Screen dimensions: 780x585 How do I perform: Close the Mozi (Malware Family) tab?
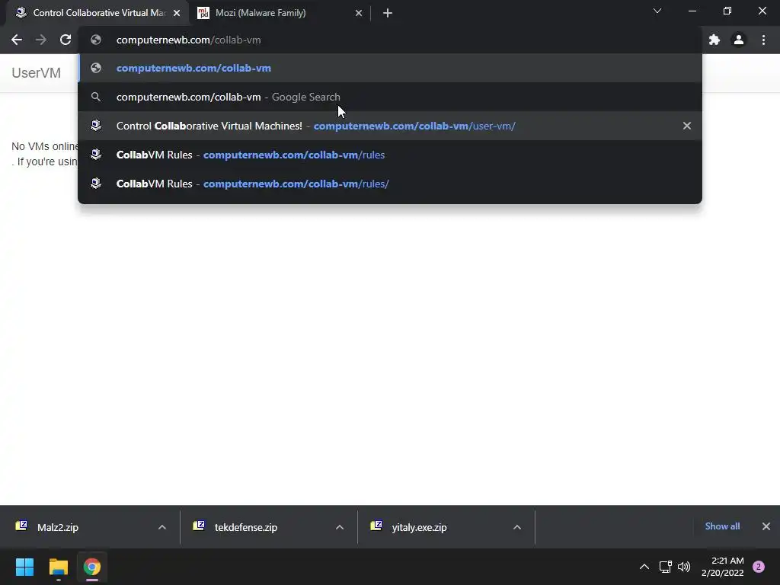[359, 13]
